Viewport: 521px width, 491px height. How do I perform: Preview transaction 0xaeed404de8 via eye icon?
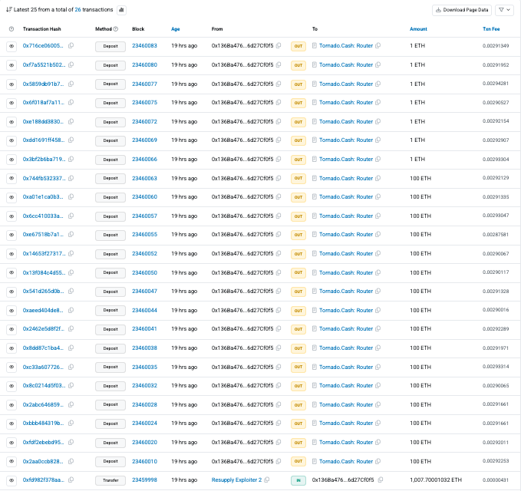click(12, 311)
